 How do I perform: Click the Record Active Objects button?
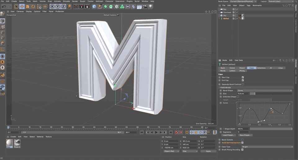(177, 133)
